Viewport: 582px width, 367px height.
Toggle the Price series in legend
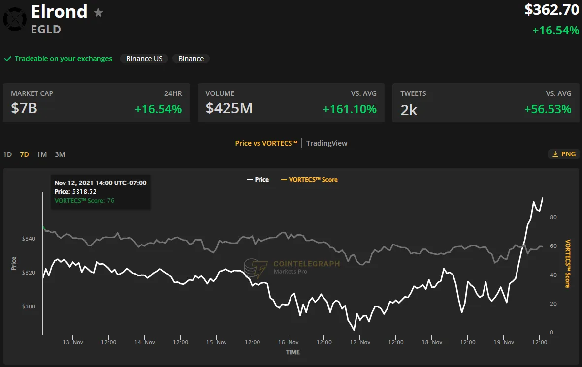(258, 180)
